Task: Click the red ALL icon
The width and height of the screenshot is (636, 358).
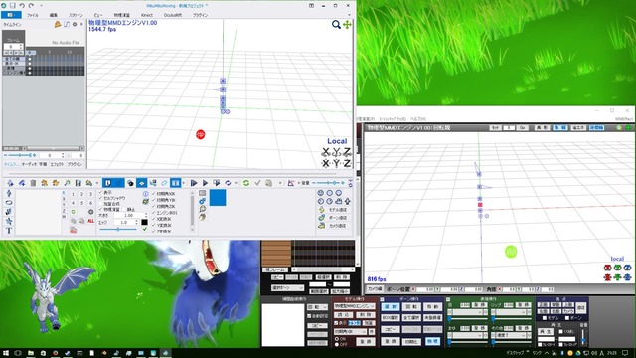Action: pos(90,221)
